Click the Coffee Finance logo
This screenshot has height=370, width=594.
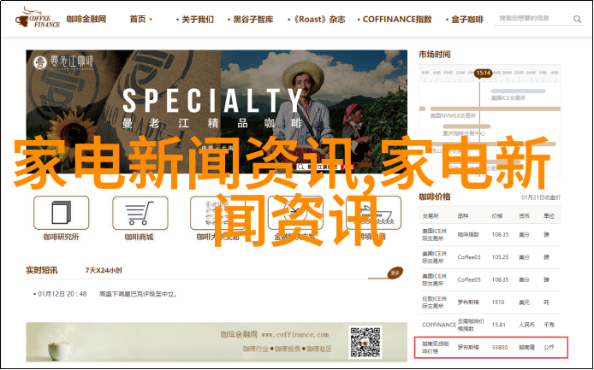tap(37, 18)
